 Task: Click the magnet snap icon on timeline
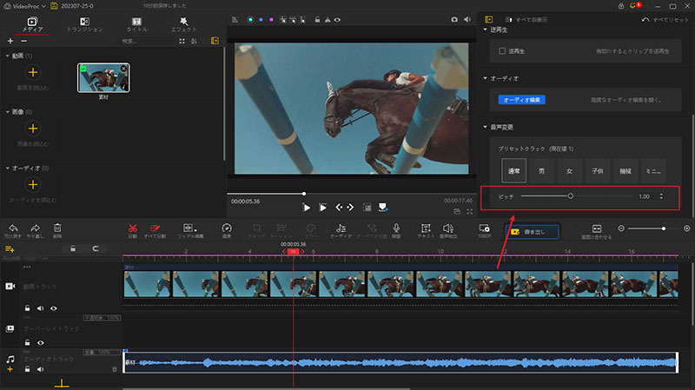(96, 248)
